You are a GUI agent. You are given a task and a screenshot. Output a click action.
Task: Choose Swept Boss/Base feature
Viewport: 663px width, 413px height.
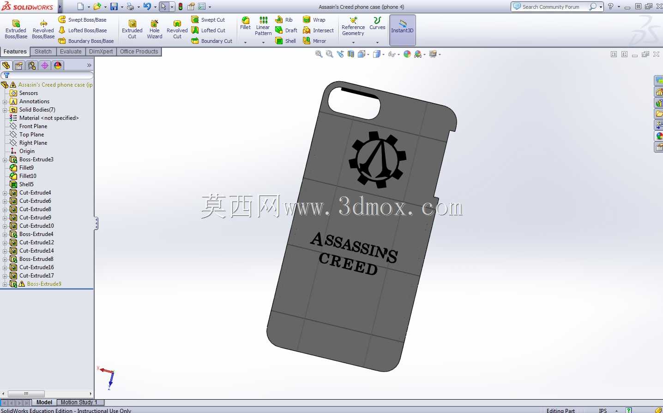click(x=82, y=20)
